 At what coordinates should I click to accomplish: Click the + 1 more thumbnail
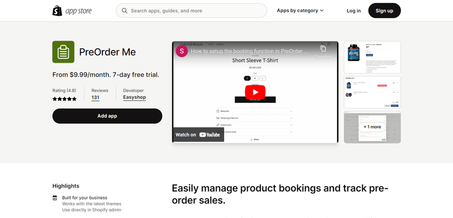pos(372,127)
